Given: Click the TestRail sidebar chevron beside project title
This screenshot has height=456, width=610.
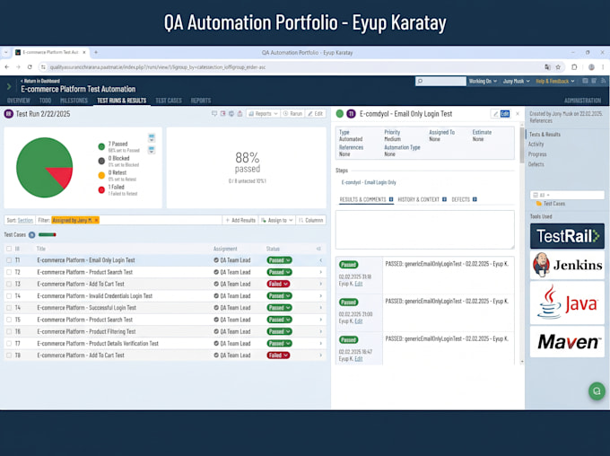Looking at the screenshot, I should coord(9,86).
